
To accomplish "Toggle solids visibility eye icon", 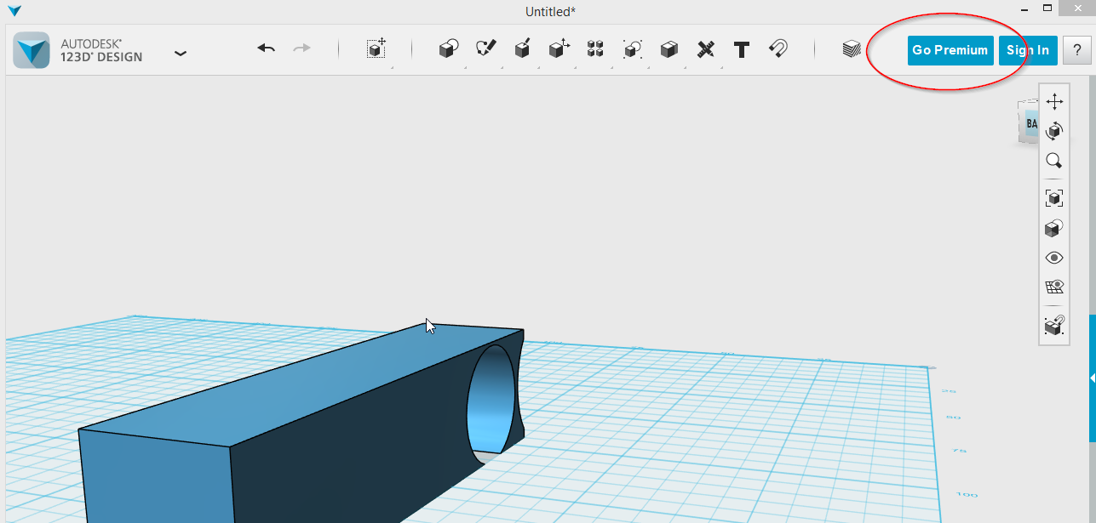I will click(1054, 258).
